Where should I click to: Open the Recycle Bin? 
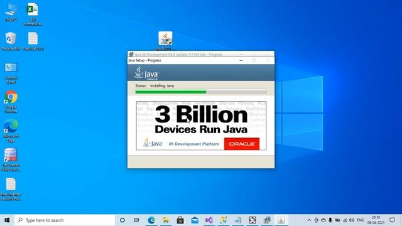(x=11, y=41)
